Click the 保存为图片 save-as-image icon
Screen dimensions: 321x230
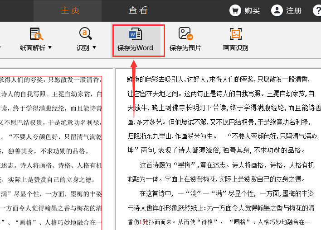(x=185, y=34)
